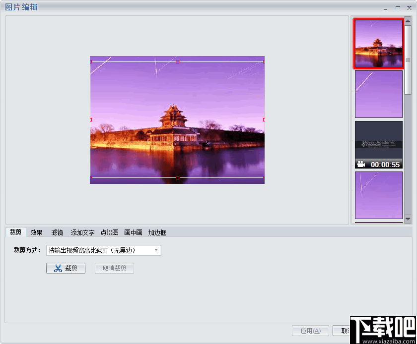Image resolution: width=417 pixels, height=344 pixels.
Task: Select the highlighted palace thumbnail in the sidebar
Action: [379, 43]
